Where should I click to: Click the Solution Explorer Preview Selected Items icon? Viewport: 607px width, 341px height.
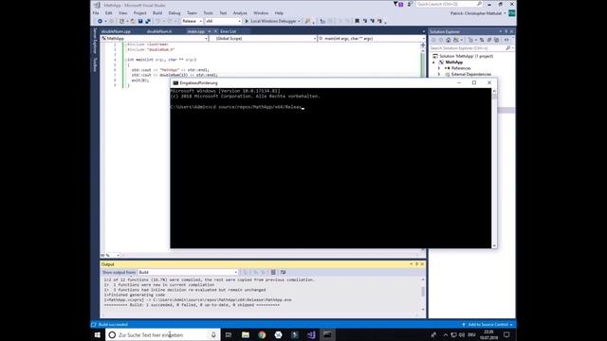pos(506,40)
